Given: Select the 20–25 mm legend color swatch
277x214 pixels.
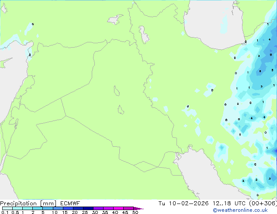Looking at the screenshot, I should click(x=79, y=208).
